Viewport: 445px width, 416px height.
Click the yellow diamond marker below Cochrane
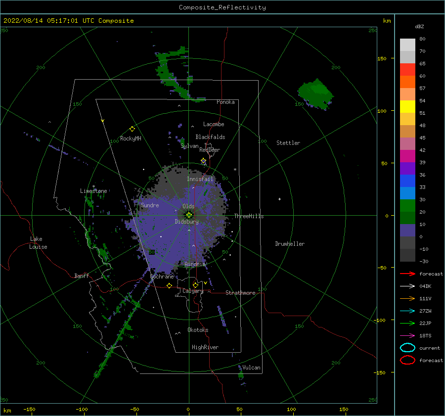pyautogui.click(x=169, y=285)
